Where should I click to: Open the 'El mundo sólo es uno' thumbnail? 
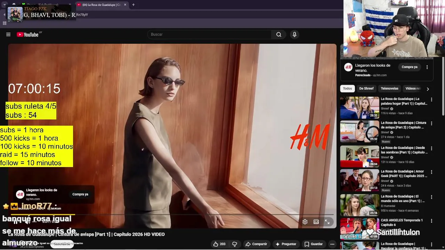click(x=359, y=205)
